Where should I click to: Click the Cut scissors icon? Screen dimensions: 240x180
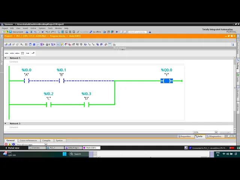[x=31, y=32]
